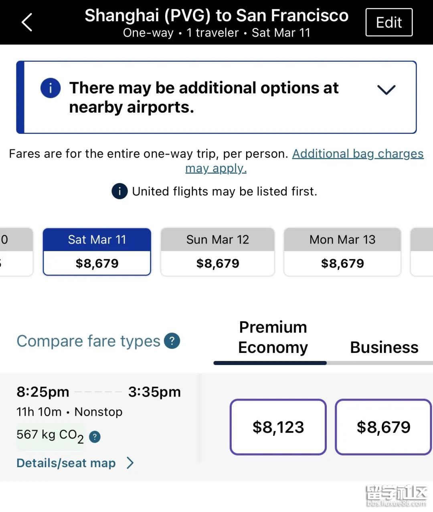Switch to Premium Economy column tab
This screenshot has width=433, height=512.
click(x=273, y=337)
